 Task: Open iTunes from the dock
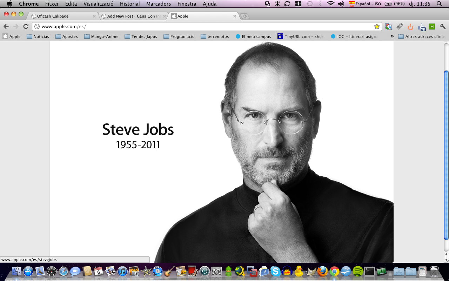(x=122, y=271)
